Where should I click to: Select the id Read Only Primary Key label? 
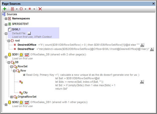coord(39,75)
